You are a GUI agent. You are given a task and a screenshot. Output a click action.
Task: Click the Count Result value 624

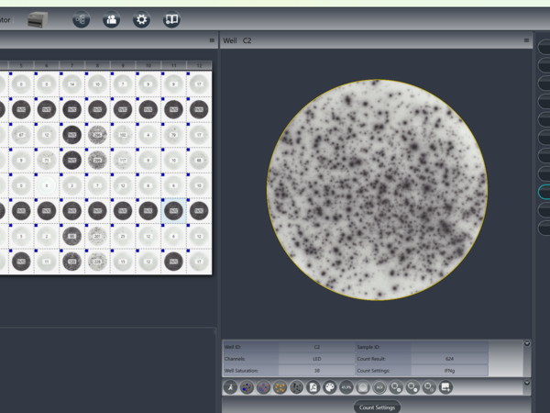449,358
